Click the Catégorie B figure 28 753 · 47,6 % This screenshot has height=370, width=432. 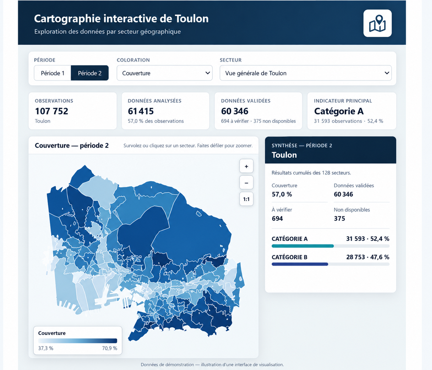point(368,257)
